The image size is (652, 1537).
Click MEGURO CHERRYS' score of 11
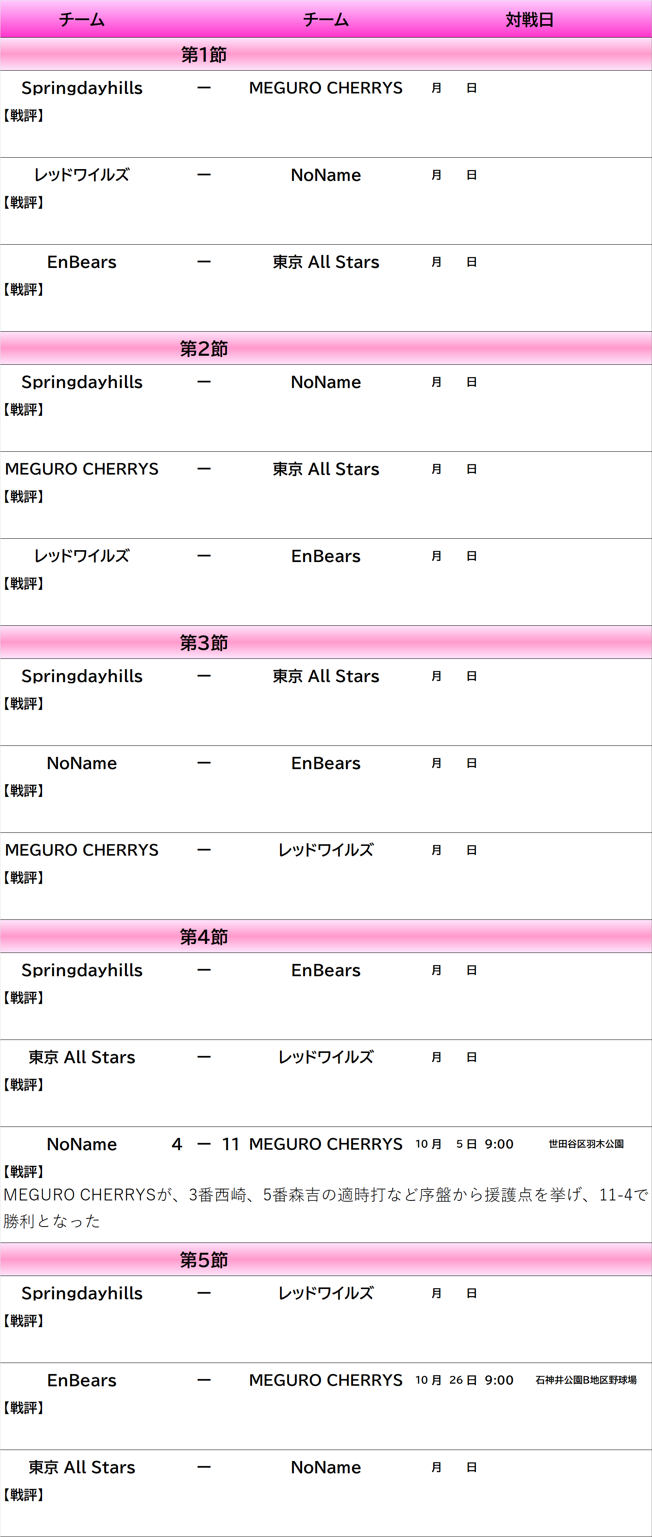[230, 1144]
